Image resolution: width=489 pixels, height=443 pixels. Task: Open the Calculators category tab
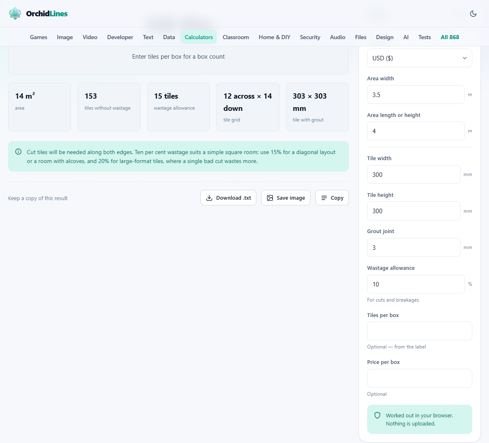point(199,37)
